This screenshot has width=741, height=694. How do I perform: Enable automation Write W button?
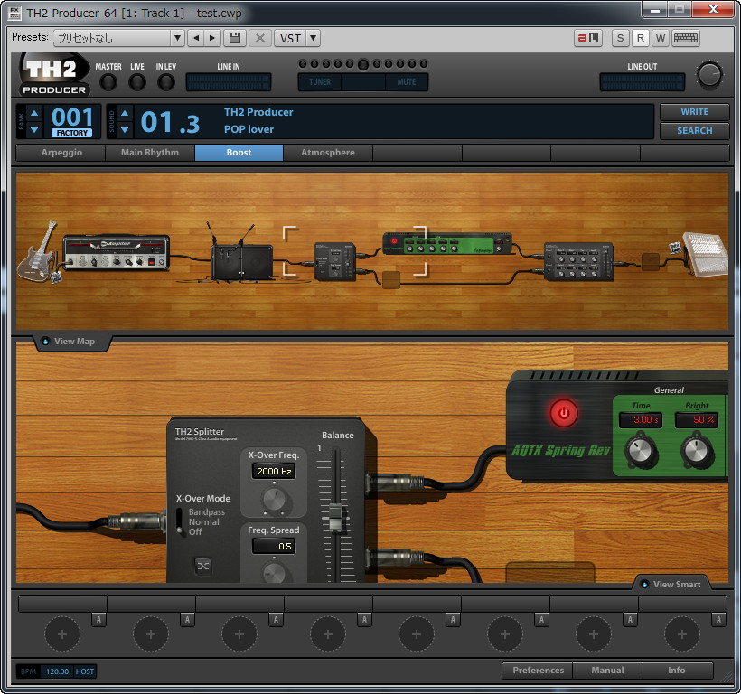pyautogui.click(x=661, y=38)
